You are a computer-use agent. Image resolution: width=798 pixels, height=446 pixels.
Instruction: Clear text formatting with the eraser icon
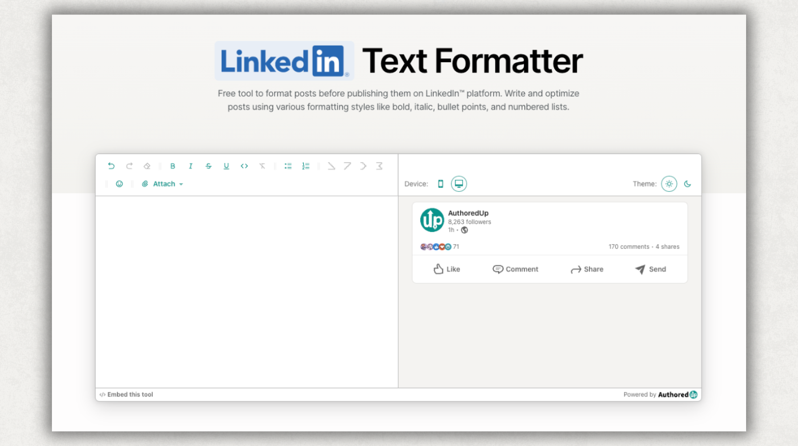coord(147,166)
